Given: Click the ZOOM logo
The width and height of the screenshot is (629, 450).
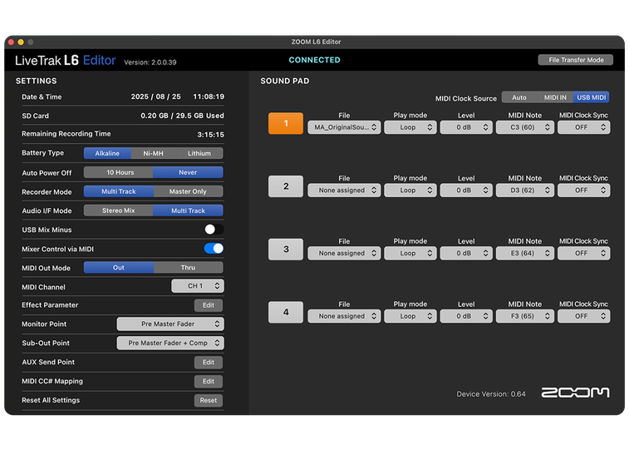Looking at the screenshot, I should pyautogui.click(x=575, y=393).
